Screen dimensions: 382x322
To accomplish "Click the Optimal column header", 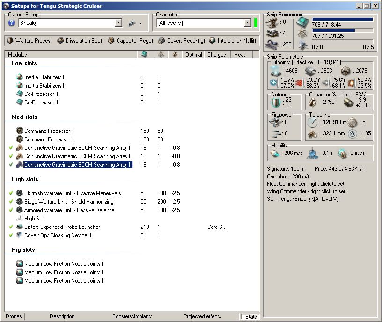I will tap(193, 55).
